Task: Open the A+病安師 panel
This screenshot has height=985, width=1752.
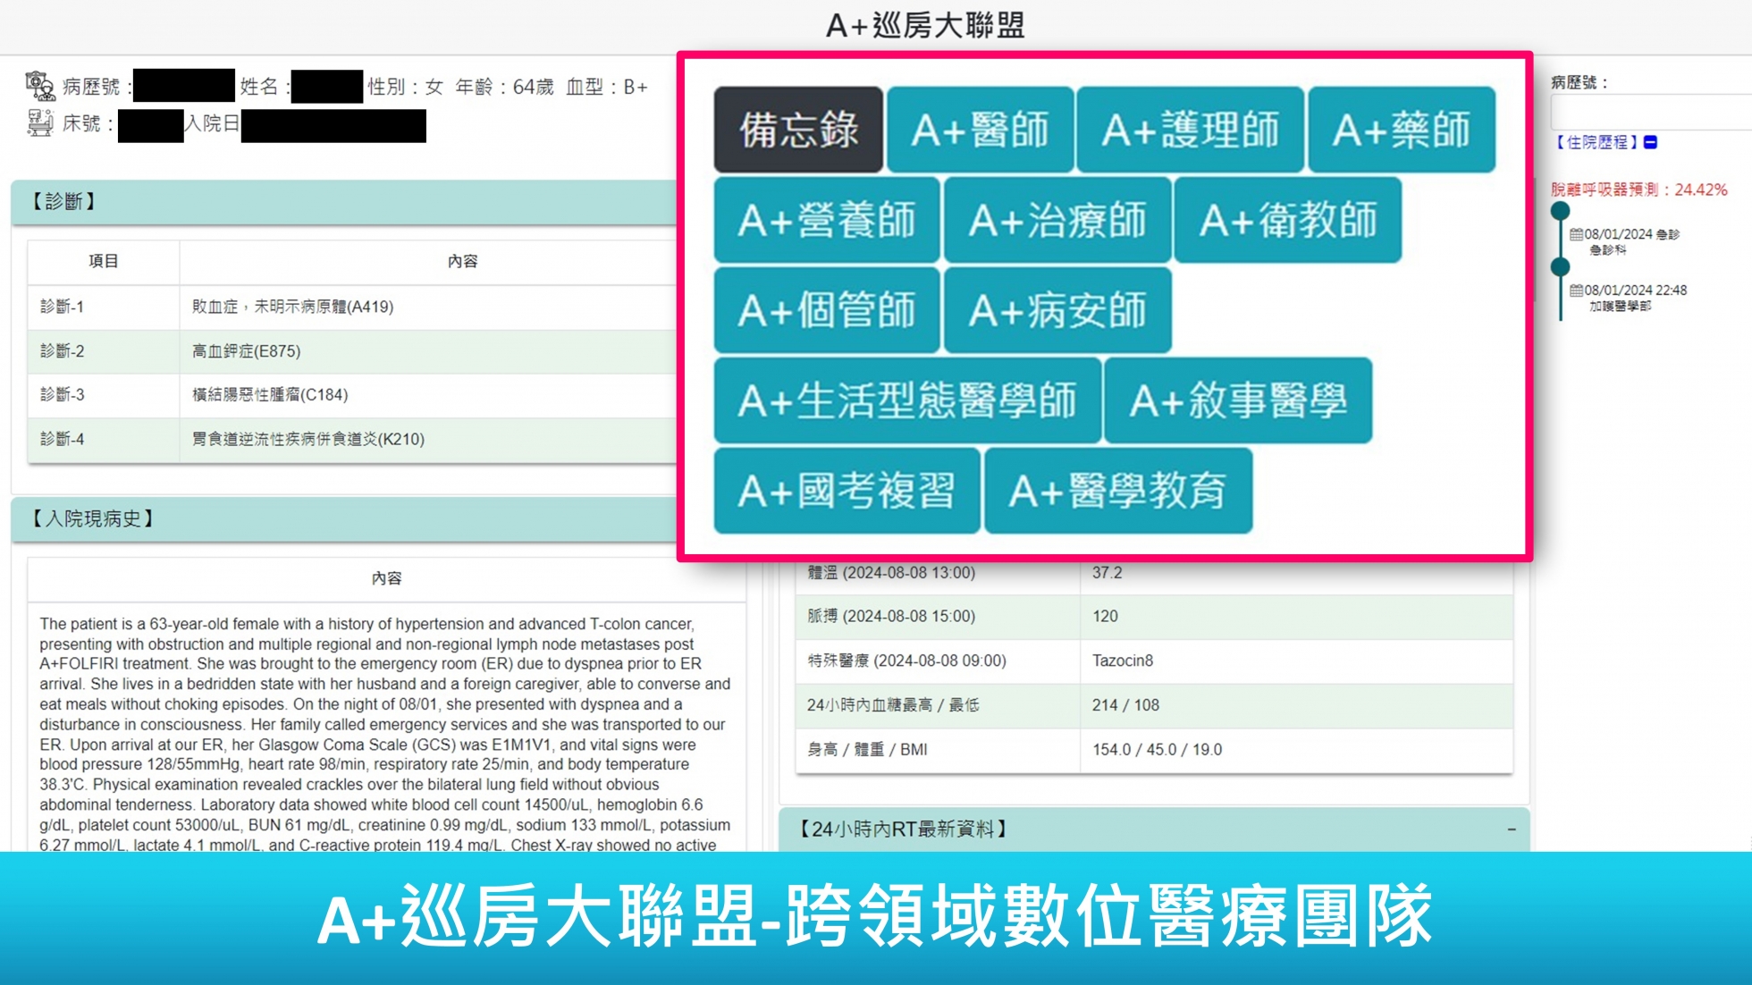Action: (1057, 310)
